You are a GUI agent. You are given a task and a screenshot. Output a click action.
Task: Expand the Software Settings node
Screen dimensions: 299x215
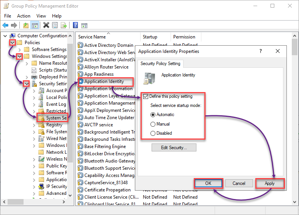point(20,49)
